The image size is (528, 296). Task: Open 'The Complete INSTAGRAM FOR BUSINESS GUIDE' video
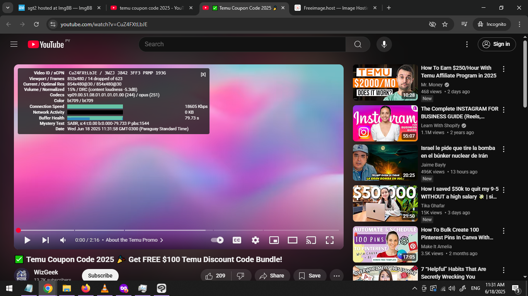pyautogui.click(x=460, y=113)
